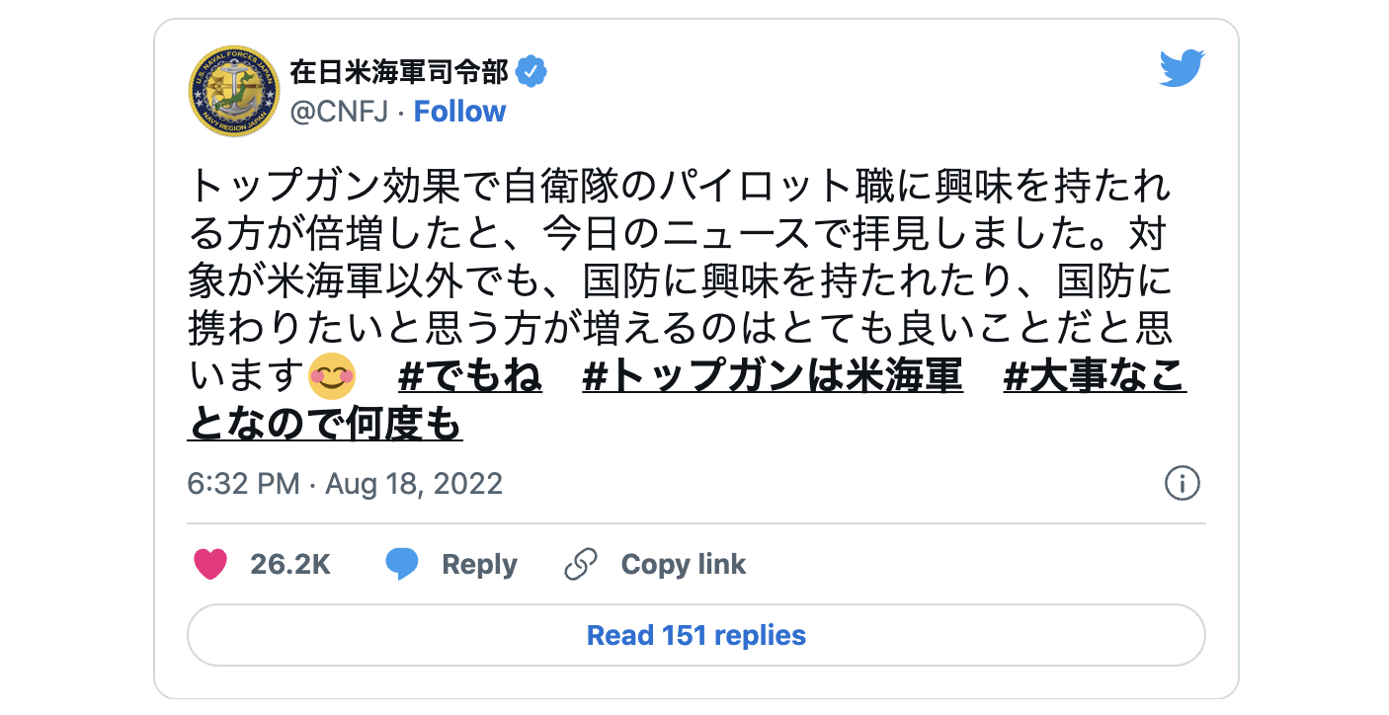The image size is (1389, 715).
Task: Open the CNFJ profile avatar image
Action: click(234, 91)
